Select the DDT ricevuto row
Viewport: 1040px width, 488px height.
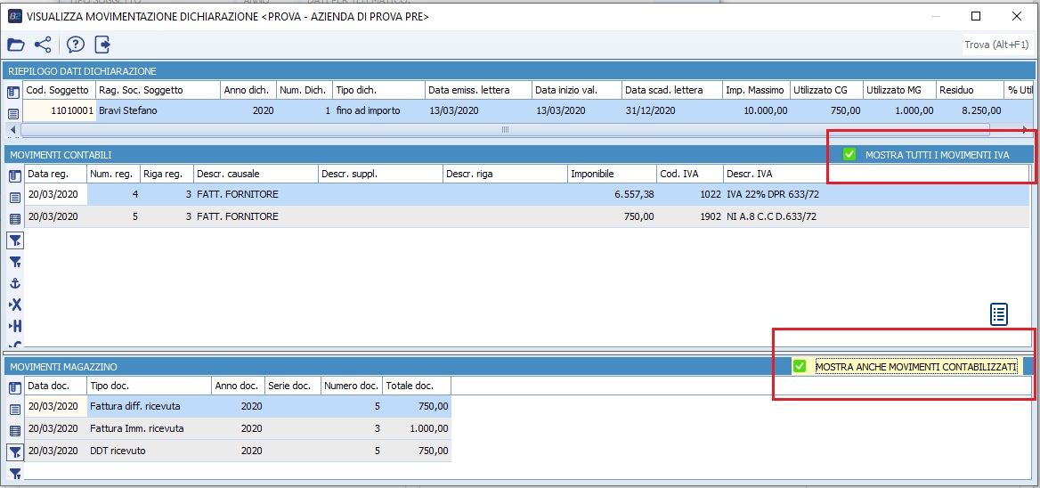(238, 451)
